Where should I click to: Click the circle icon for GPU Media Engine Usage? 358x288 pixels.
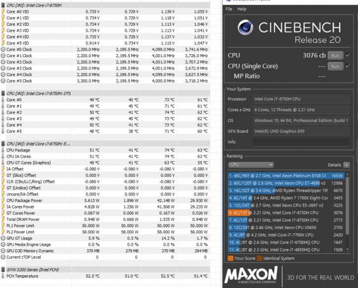pyautogui.click(x=3, y=244)
